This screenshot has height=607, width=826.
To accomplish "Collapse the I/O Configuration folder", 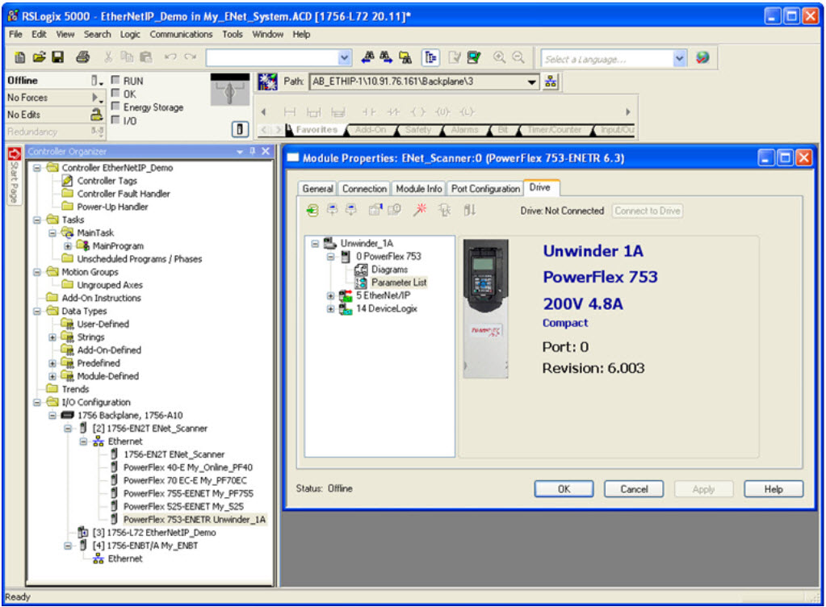I will pyautogui.click(x=37, y=402).
